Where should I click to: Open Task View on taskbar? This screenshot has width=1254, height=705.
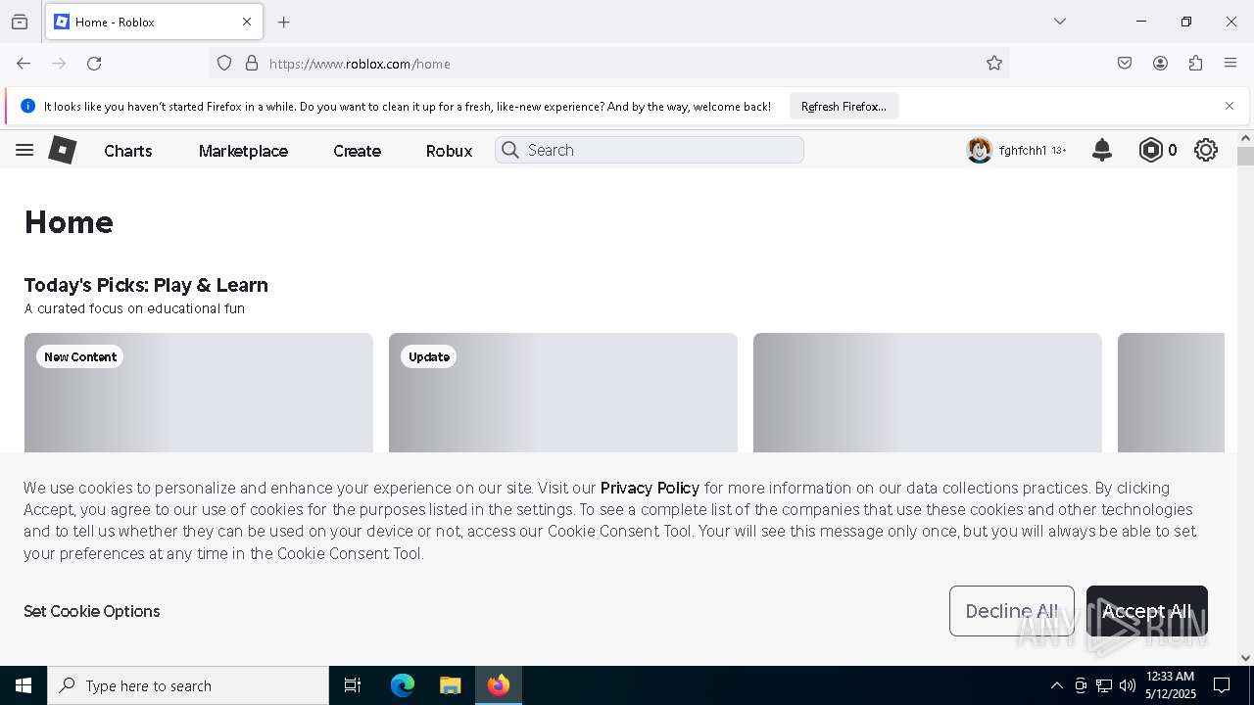(x=353, y=685)
